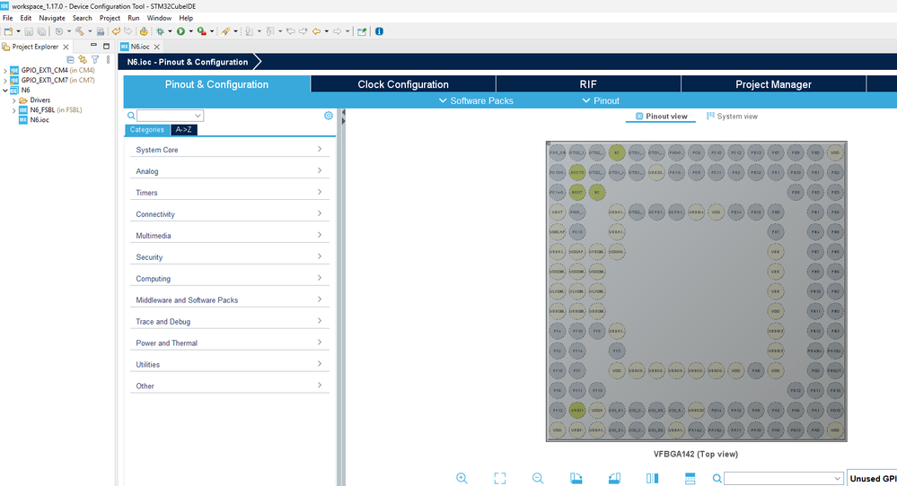Switch to the Clock Configuration tab
Image resolution: width=897 pixels, height=486 pixels.
tap(403, 84)
